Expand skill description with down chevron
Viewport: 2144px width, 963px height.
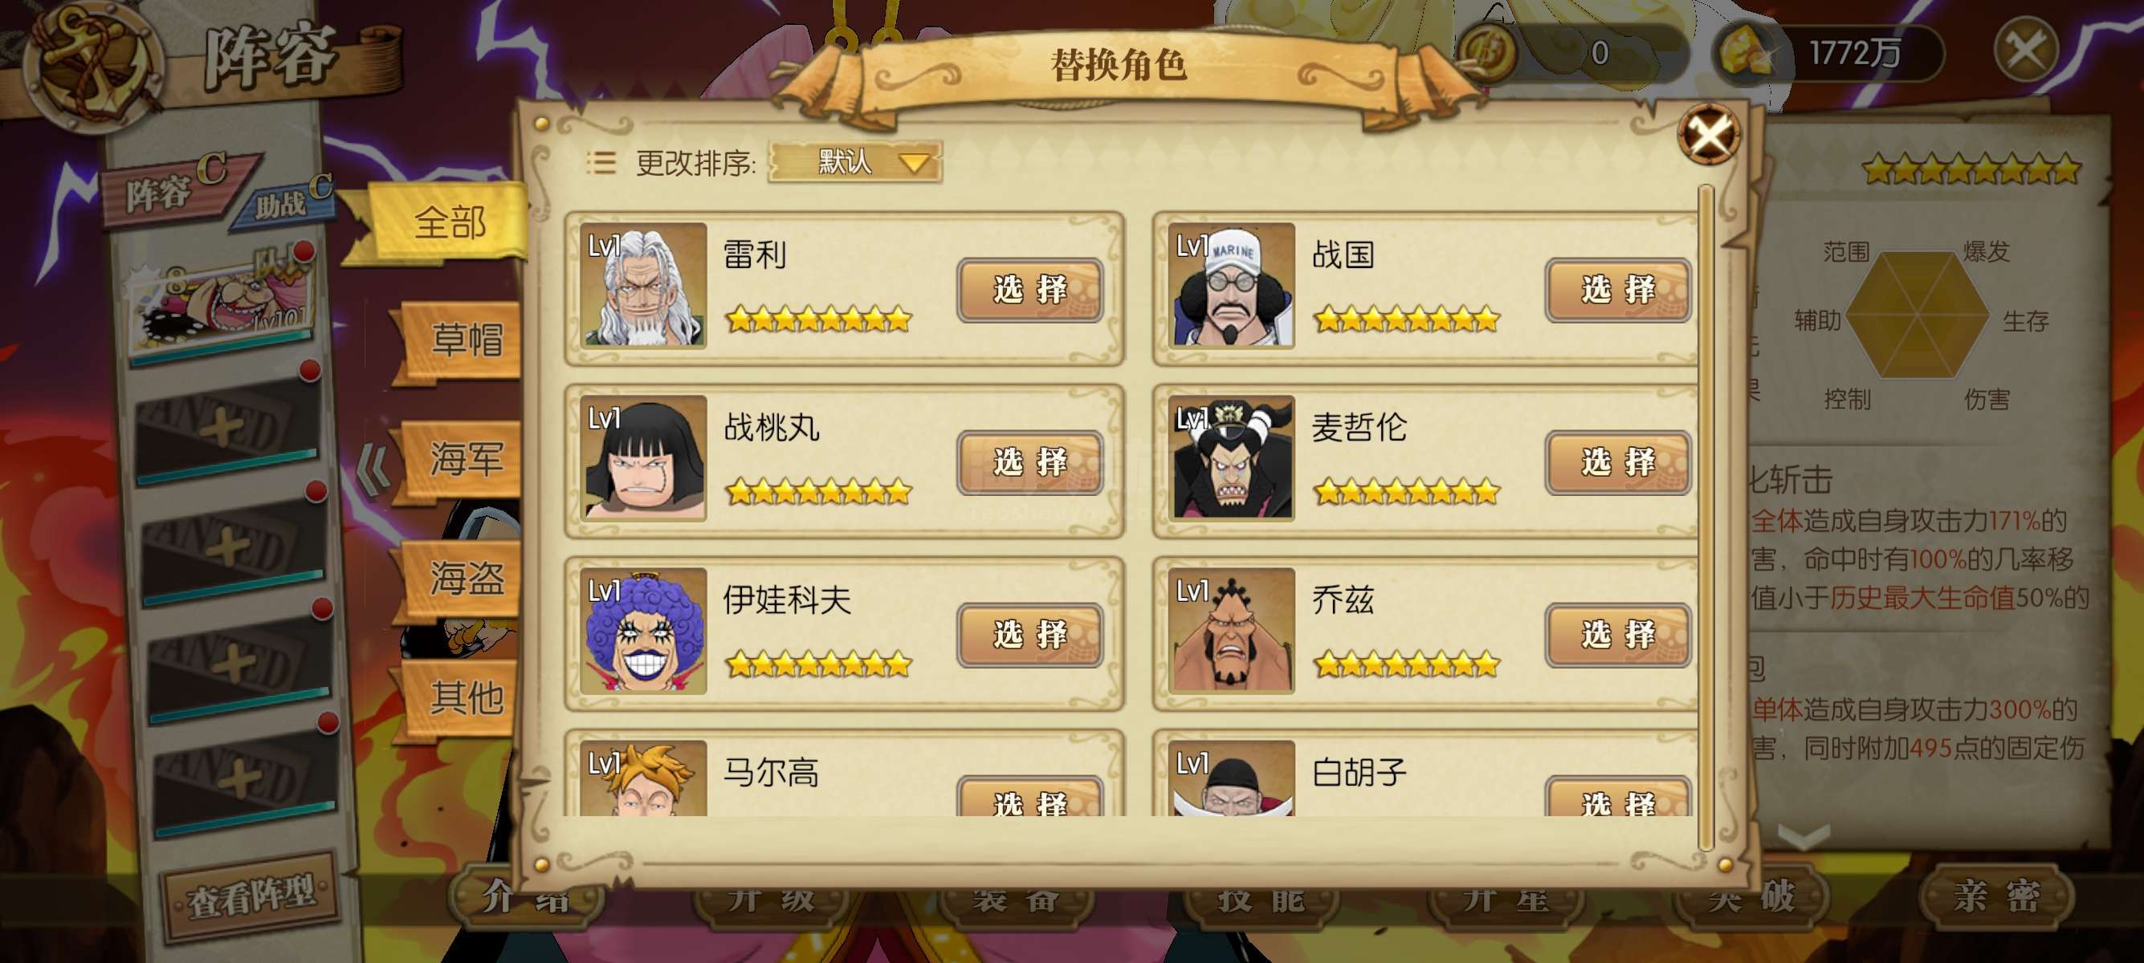pyautogui.click(x=1803, y=835)
